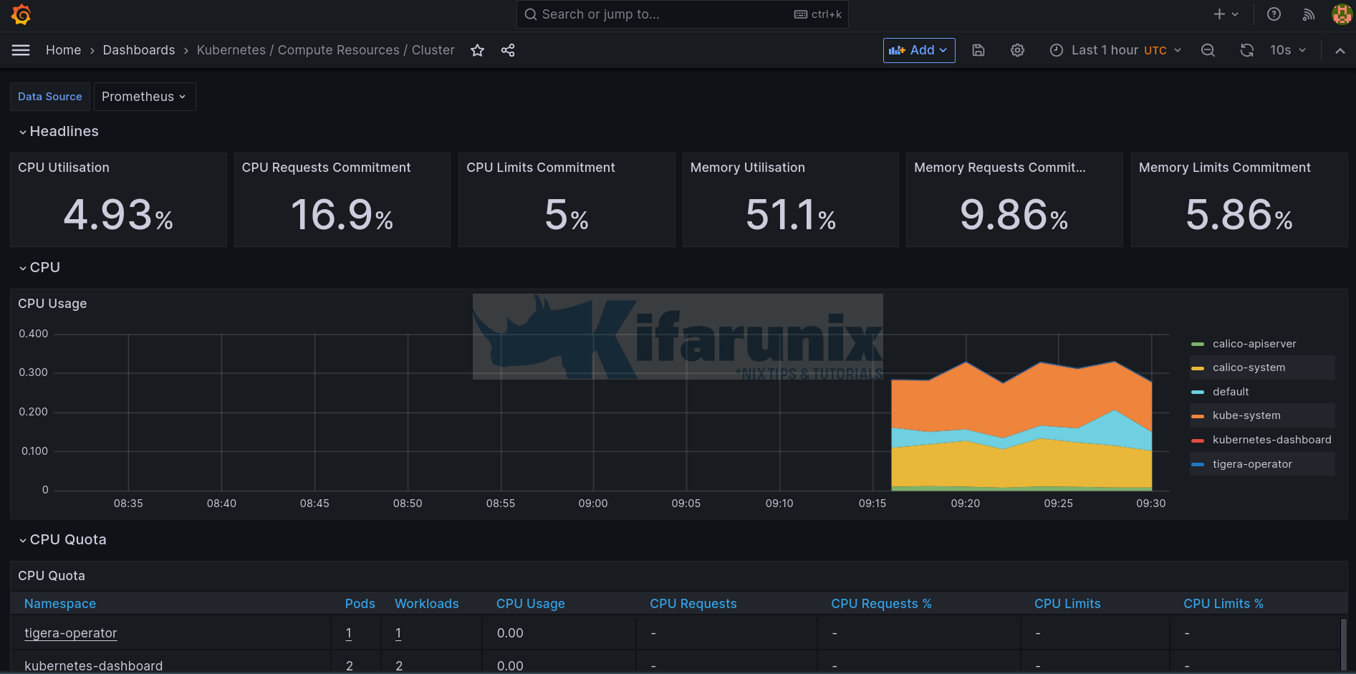Open dashboard settings via the gear icon
This screenshot has height=674, width=1356.
pyautogui.click(x=1017, y=50)
